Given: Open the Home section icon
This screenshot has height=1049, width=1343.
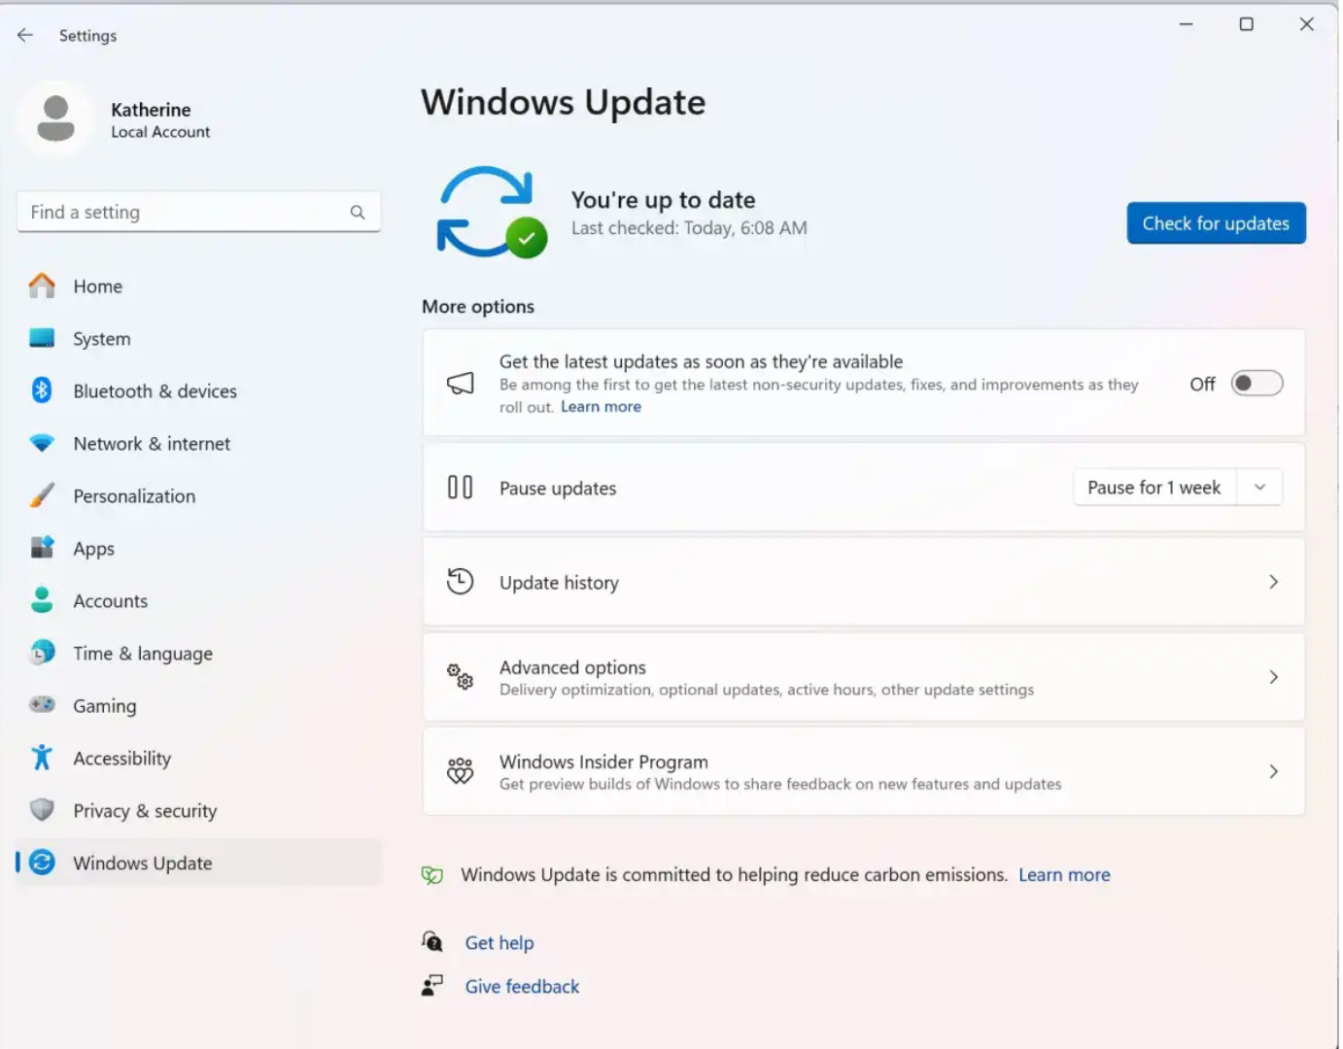Looking at the screenshot, I should click(42, 286).
